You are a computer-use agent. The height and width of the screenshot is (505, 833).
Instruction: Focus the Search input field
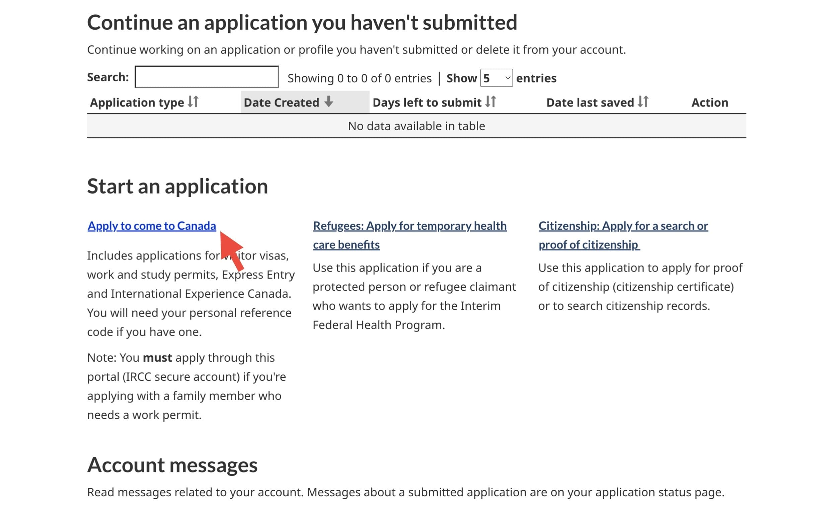[207, 77]
